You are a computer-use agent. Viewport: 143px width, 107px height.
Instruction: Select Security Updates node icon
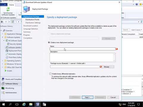[8, 44]
